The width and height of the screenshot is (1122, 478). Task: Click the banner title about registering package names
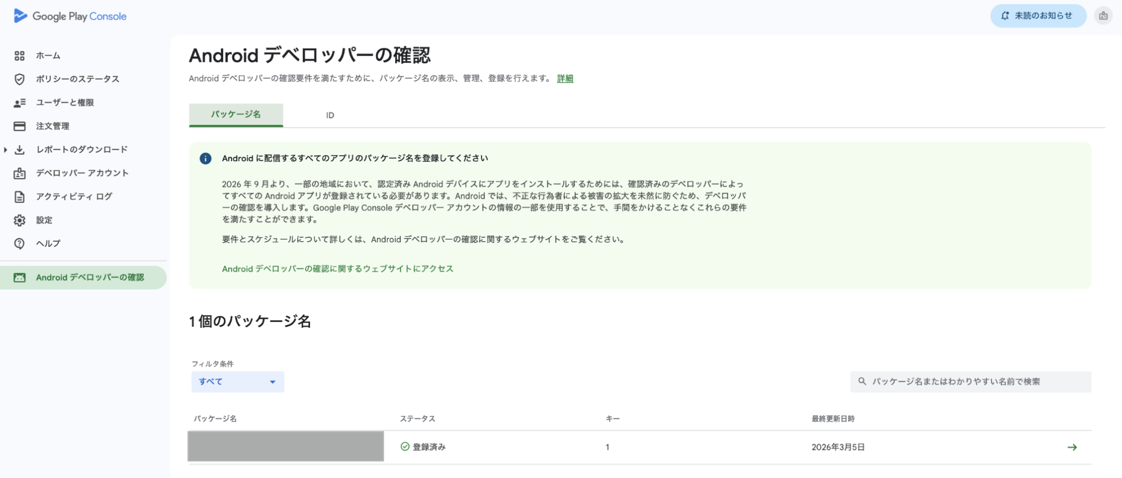pos(355,158)
